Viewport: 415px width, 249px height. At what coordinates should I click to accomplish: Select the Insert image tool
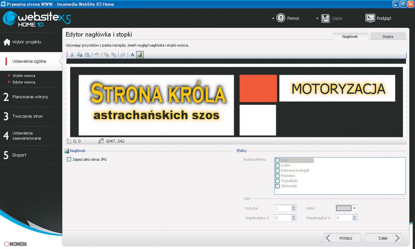coord(140,55)
